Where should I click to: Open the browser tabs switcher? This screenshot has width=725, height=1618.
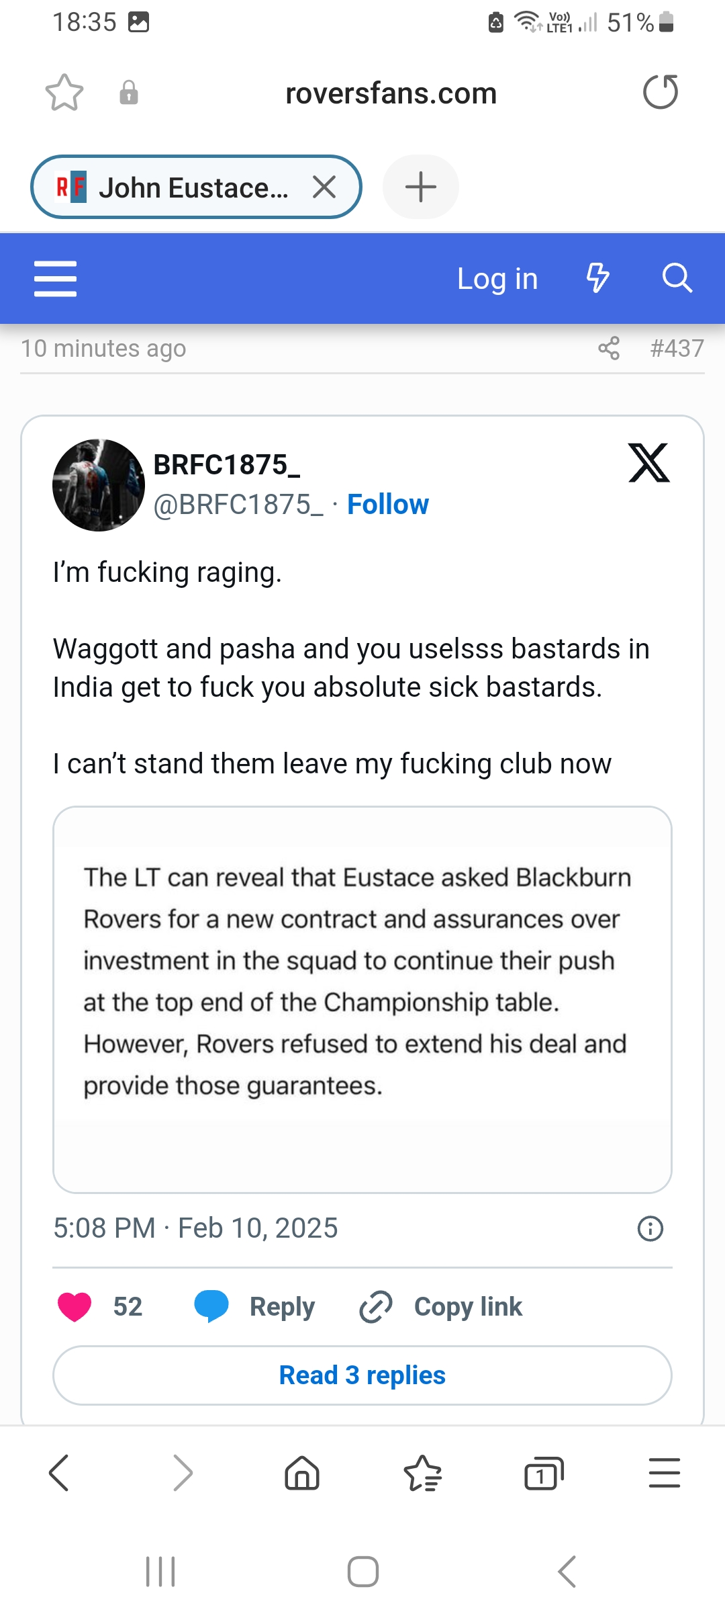click(544, 1474)
